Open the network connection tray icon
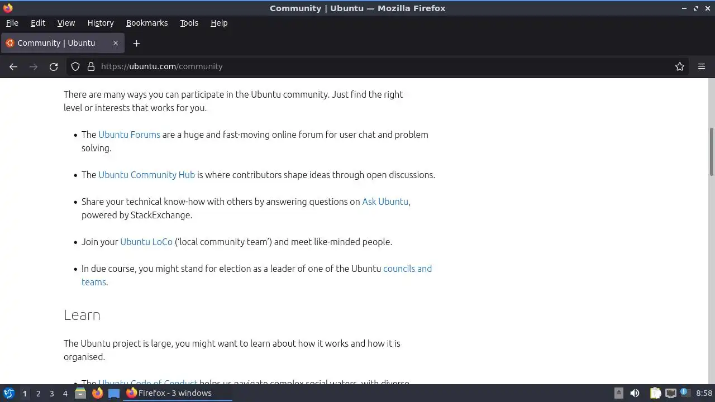This screenshot has width=715, height=402. click(x=670, y=393)
